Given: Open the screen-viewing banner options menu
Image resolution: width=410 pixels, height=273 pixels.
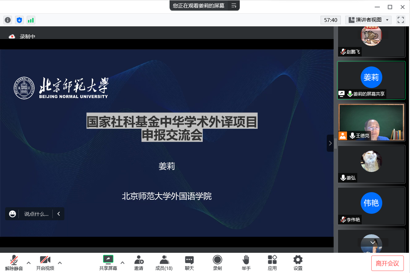Looking at the screenshot, I should [x=234, y=6].
